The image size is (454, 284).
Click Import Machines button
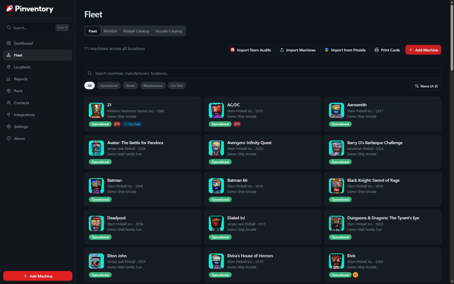(298, 50)
